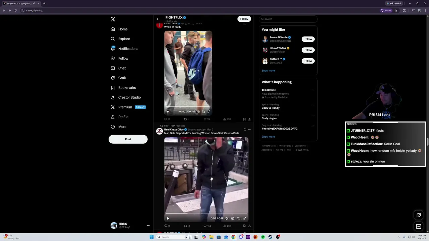Viewport: 429px width, 241px height.
Task: Repost the Who's at fault post
Action: pos(186,119)
